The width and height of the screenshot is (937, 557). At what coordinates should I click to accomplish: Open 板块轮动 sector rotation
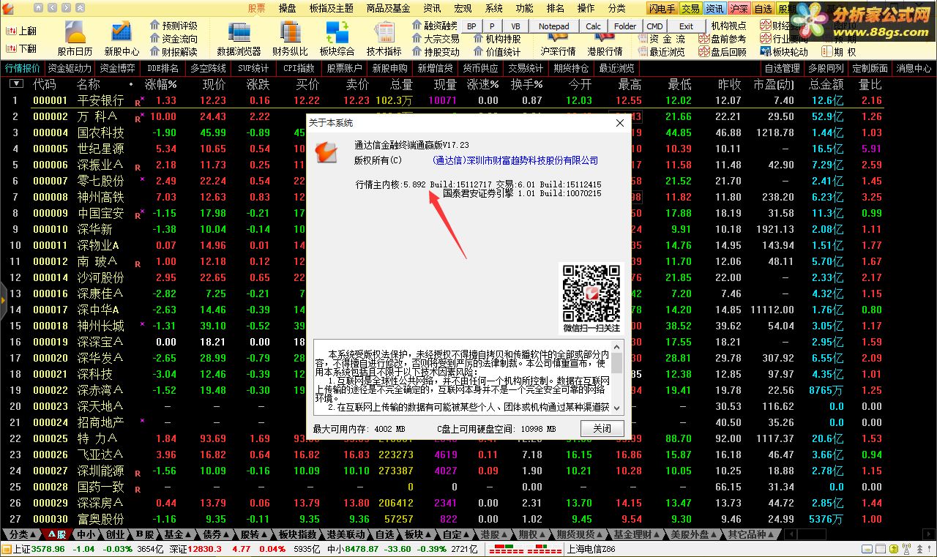784,52
